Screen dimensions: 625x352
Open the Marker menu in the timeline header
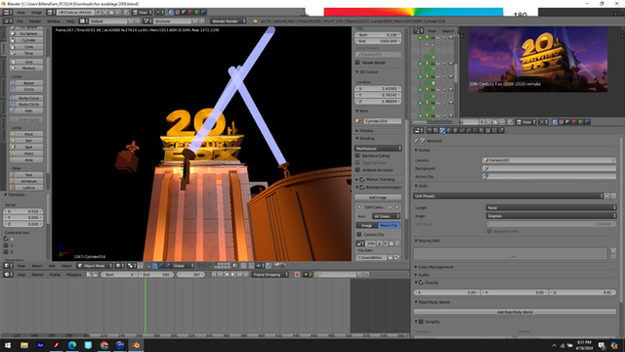[x=37, y=275]
